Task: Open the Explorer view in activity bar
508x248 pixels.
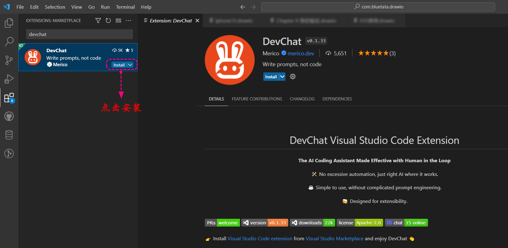Action: [x=9, y=23]
